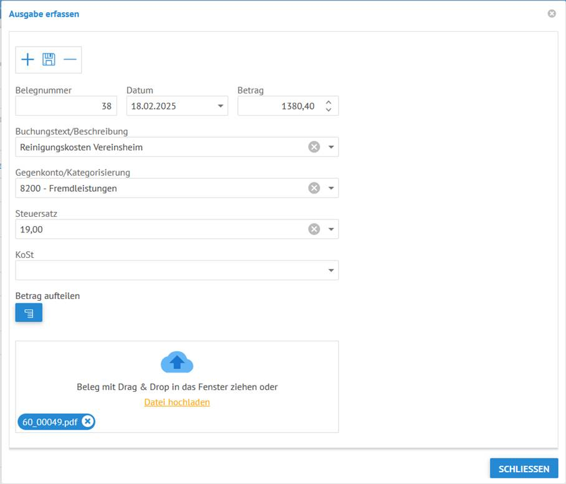Click the minus icon to delete entry

70,60
